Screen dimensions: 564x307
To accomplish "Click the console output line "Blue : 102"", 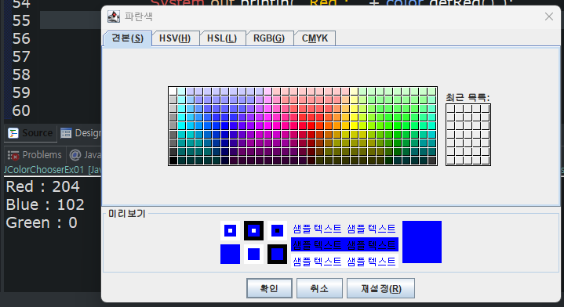I will (45, 204).
